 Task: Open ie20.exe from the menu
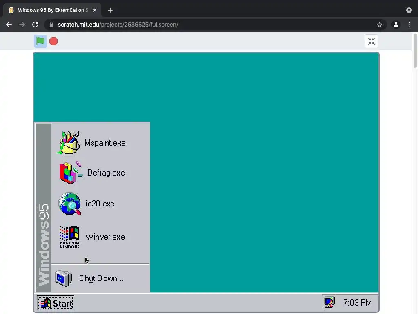(x=100, y=204)
